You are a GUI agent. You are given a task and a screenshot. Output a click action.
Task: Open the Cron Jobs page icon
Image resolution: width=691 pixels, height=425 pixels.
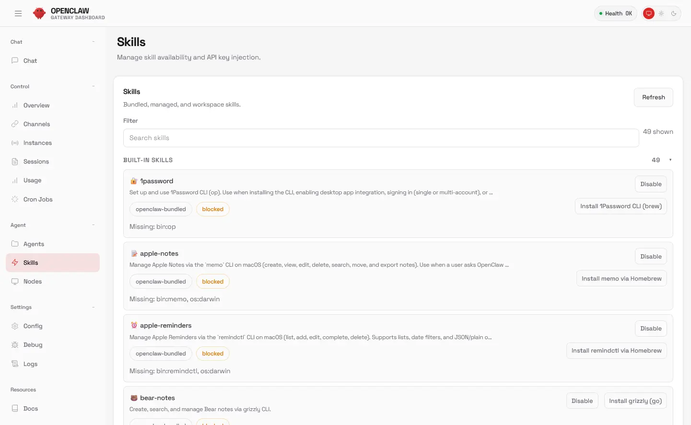coord(15,199)
